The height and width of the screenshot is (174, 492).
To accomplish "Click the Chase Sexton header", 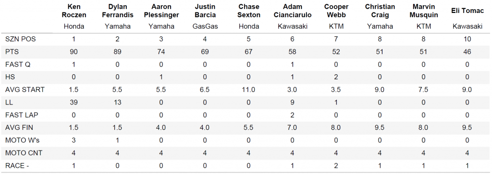I will click(249, 11).
